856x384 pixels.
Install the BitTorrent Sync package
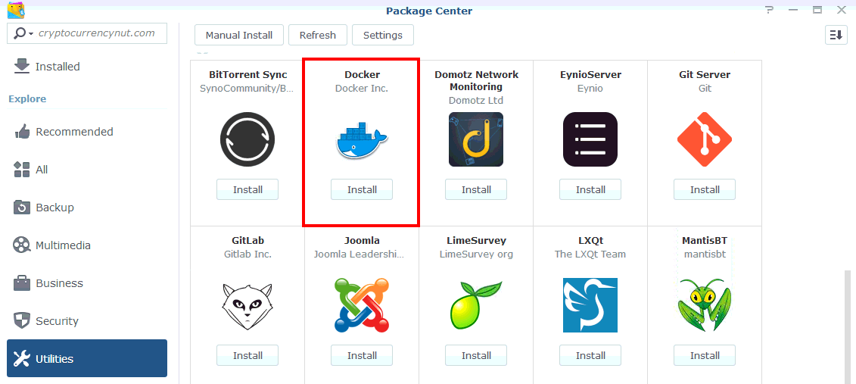tap(247, 189)
